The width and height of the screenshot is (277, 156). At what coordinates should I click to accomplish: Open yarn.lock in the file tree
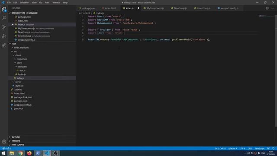click(x=18, y=109)
